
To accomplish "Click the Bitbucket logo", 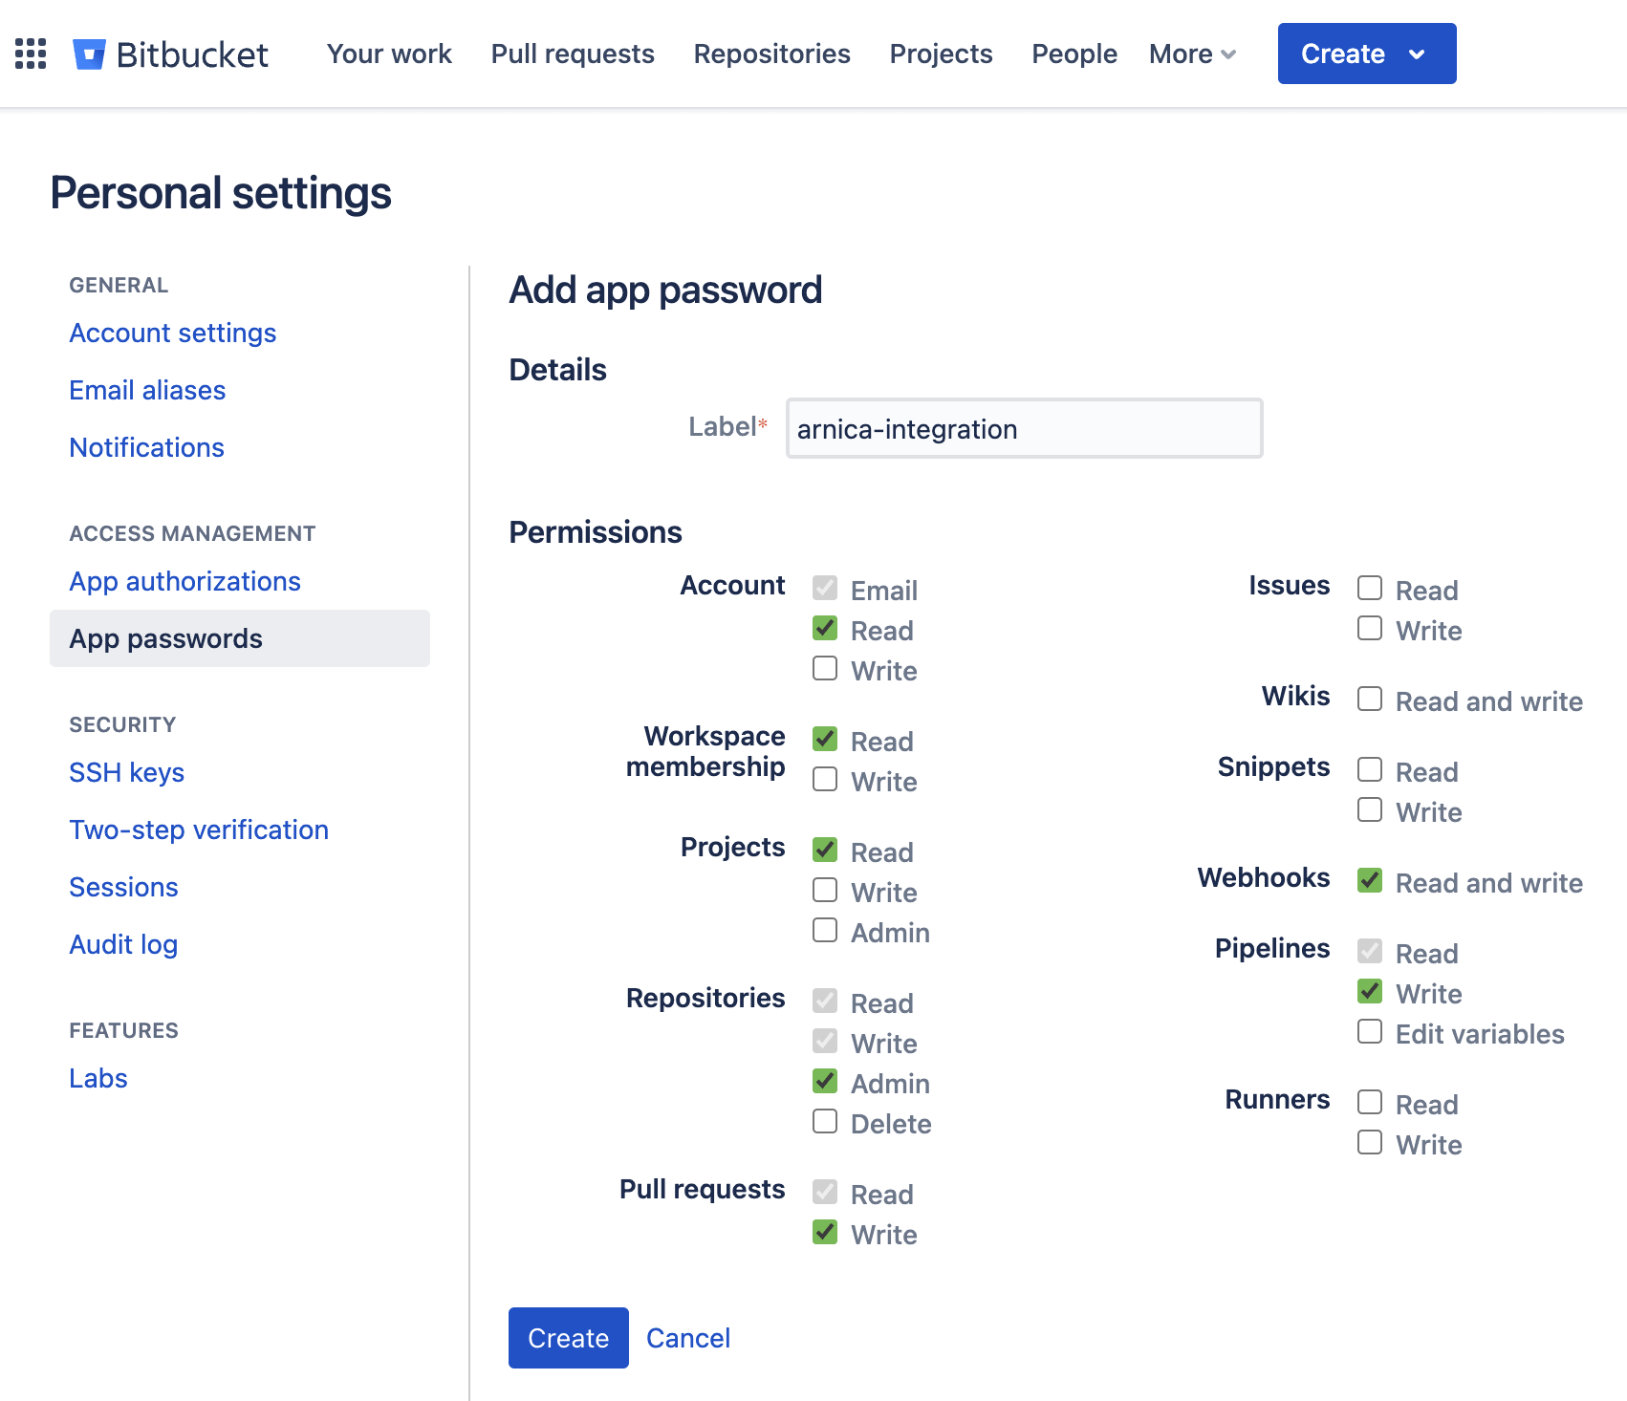I will (171, 54).
